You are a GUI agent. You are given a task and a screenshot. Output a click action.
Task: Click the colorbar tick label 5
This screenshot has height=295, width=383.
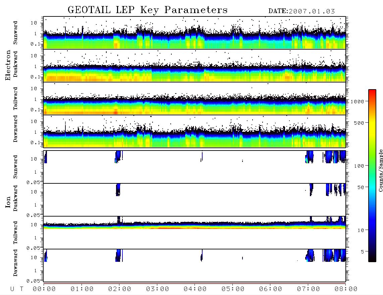(362, 252)
